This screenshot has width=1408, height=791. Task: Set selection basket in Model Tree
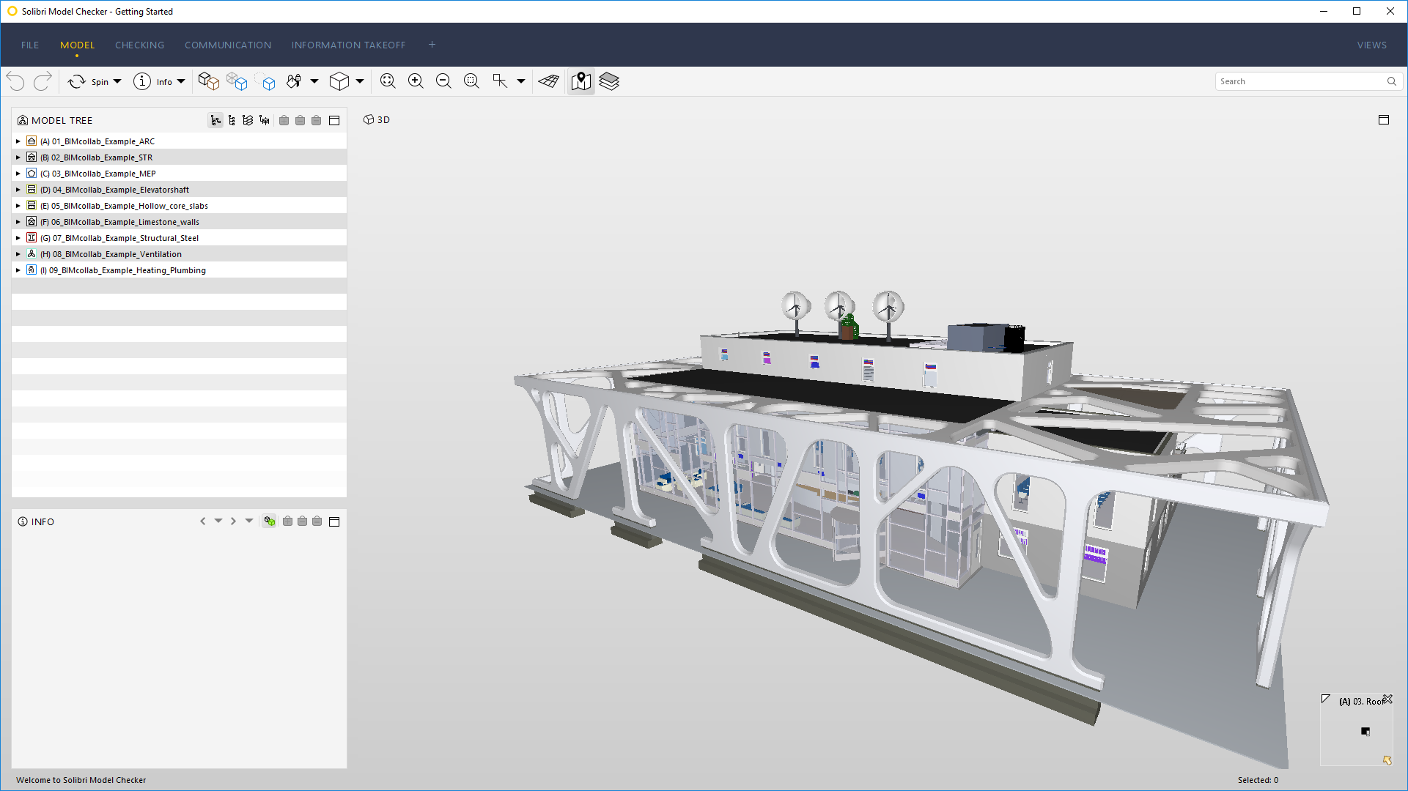pyautogui.click(x=316, y=120)
